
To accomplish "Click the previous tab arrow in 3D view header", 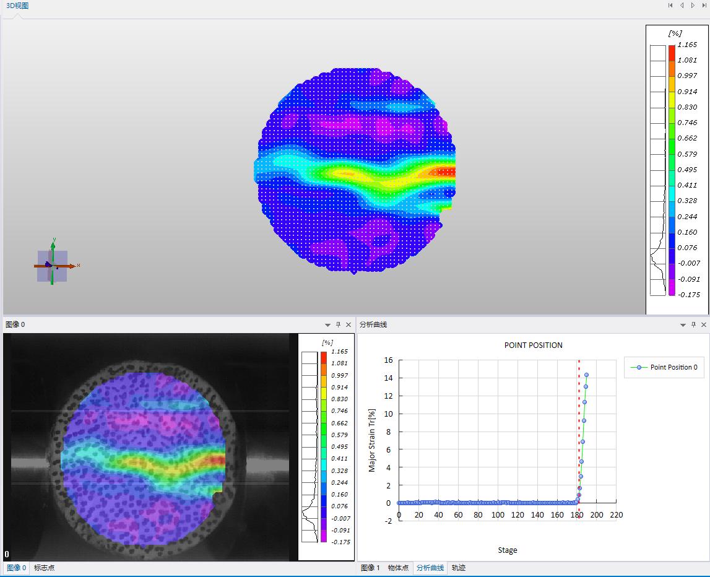I will 682,6.
